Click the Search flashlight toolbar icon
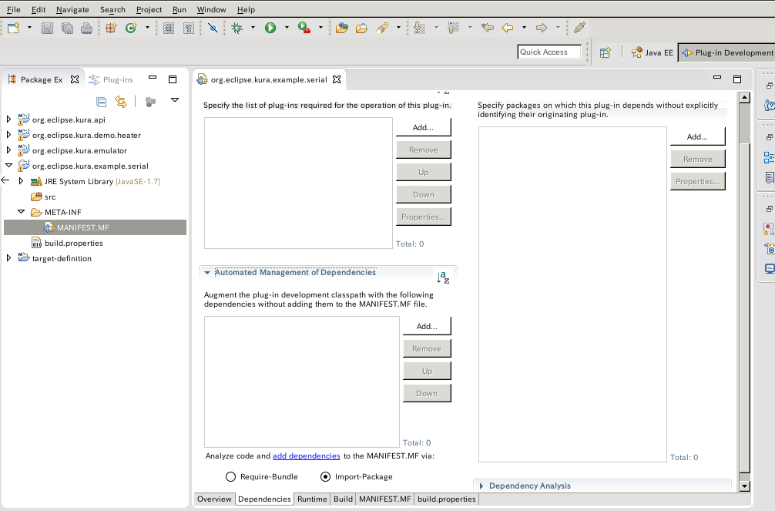This screenshot has height=511, width=775. point(382,28)
